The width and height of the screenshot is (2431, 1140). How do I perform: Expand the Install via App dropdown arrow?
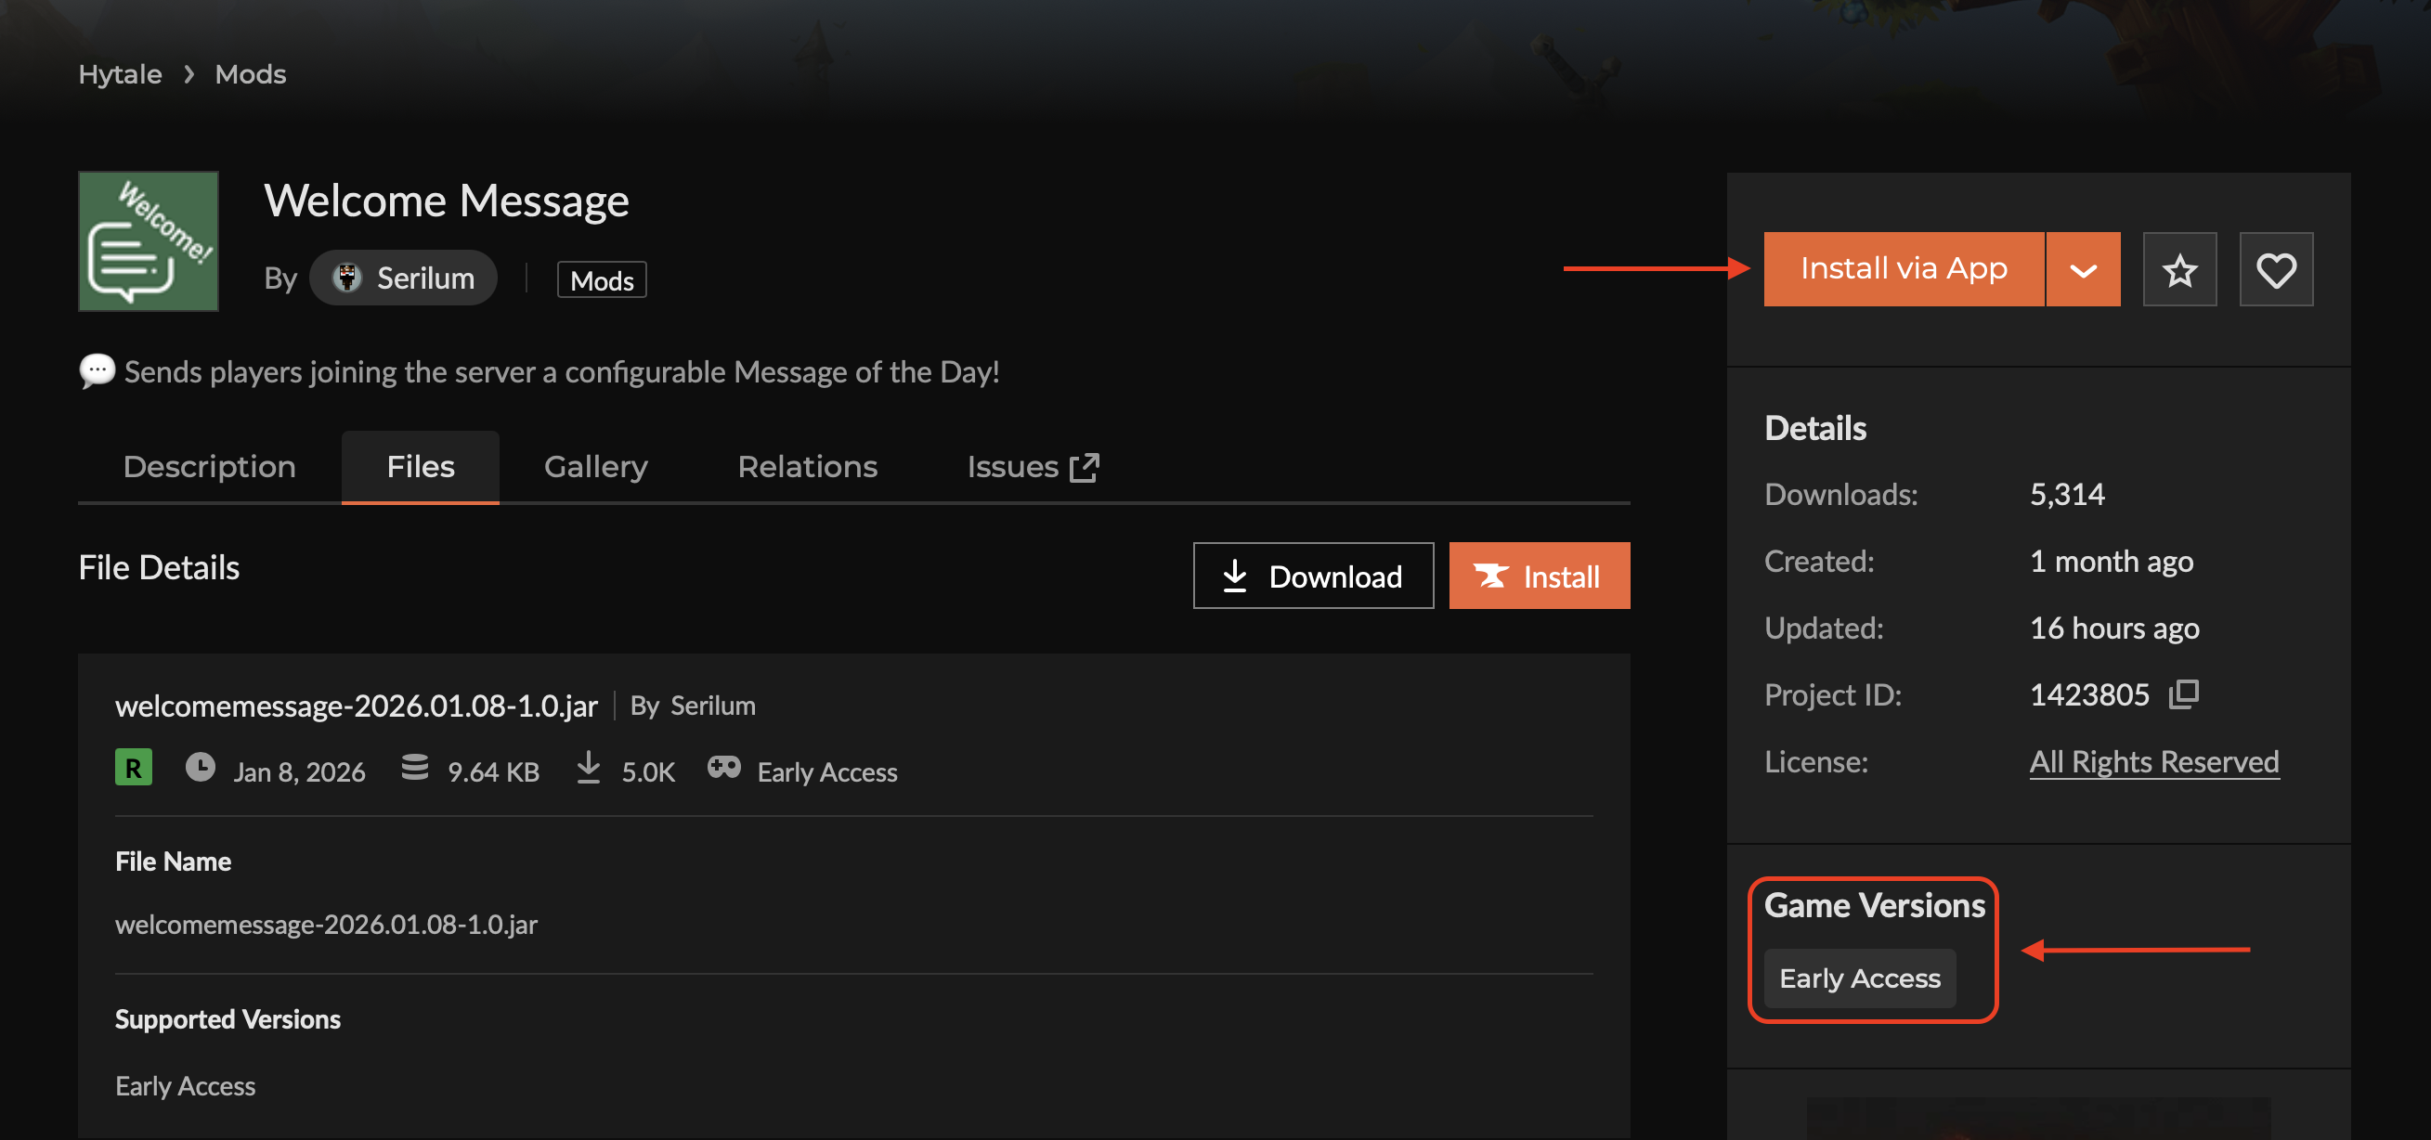2083,270
